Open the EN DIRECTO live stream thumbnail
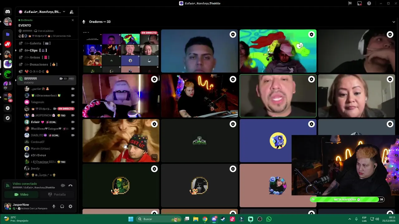The image size is (399, 224). 121,51
